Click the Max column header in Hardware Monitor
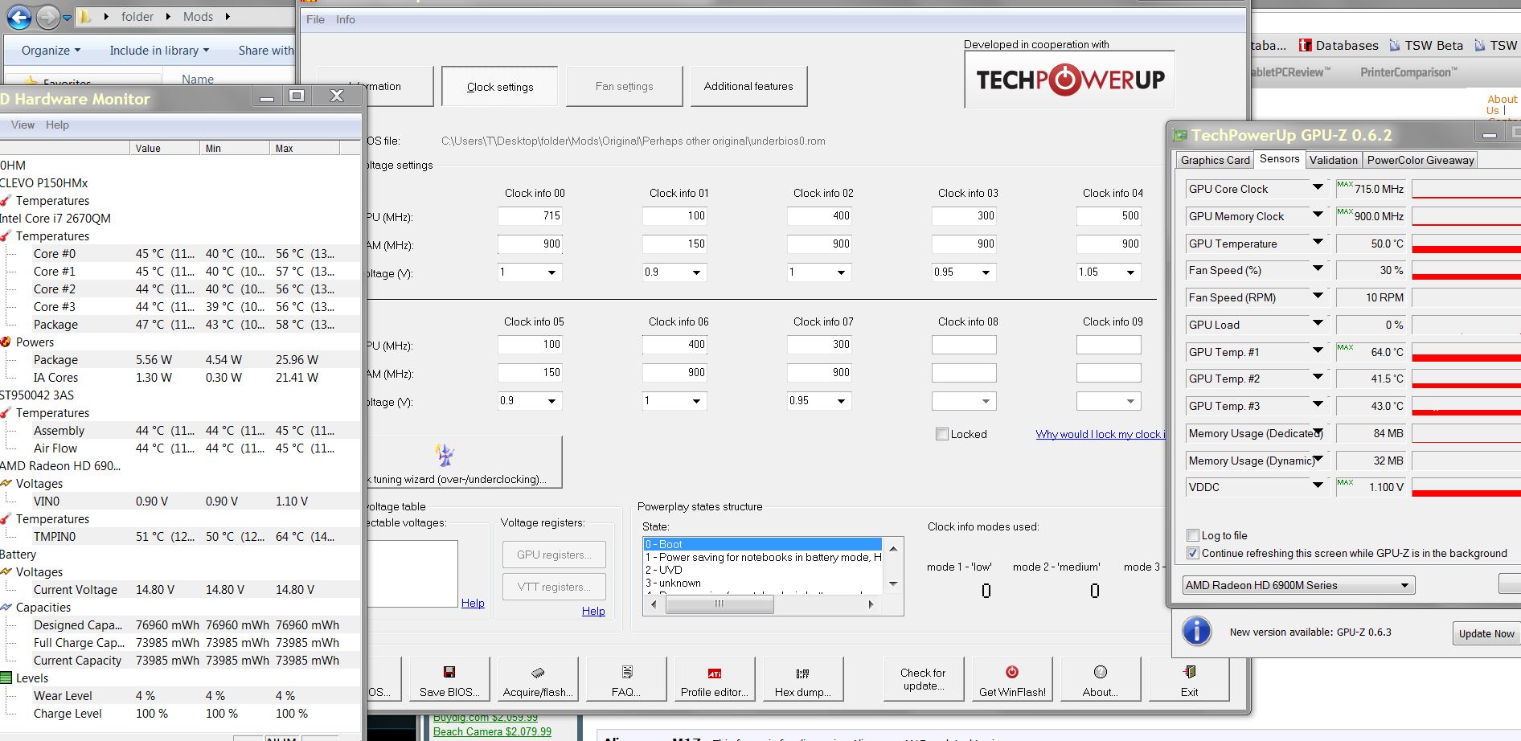1521x741 pixels. coord(305,148)
